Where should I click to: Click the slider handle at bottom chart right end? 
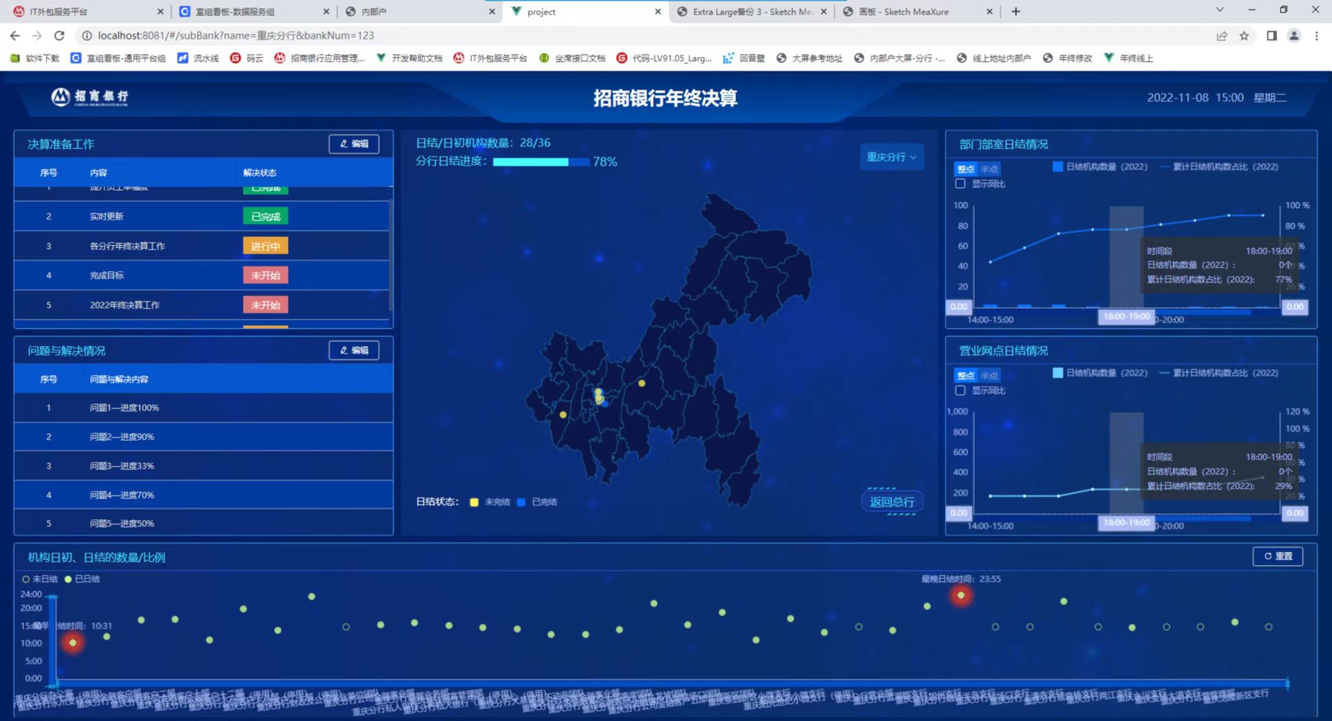tap(1287, 684)
